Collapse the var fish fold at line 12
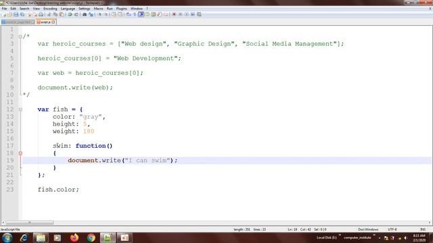Screen dimensions: 433x243 coord(20,109)
